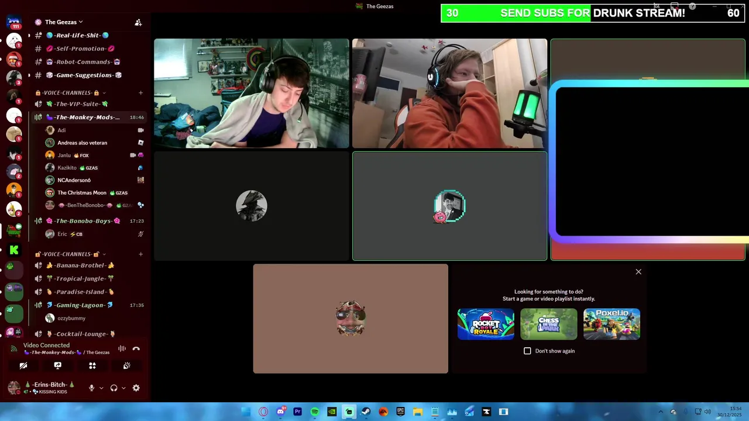
Task: Open headphone output options arrow
Action: pos(123,388)
